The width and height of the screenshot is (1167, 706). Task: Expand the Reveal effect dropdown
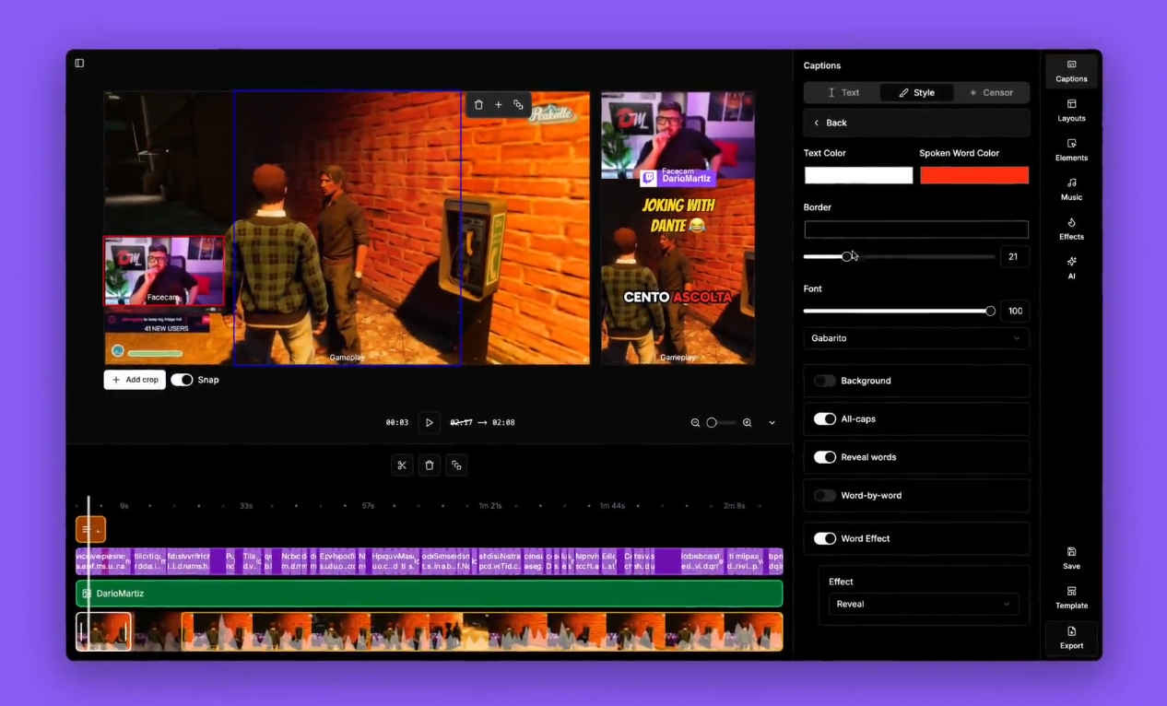(x=922, y=605)
